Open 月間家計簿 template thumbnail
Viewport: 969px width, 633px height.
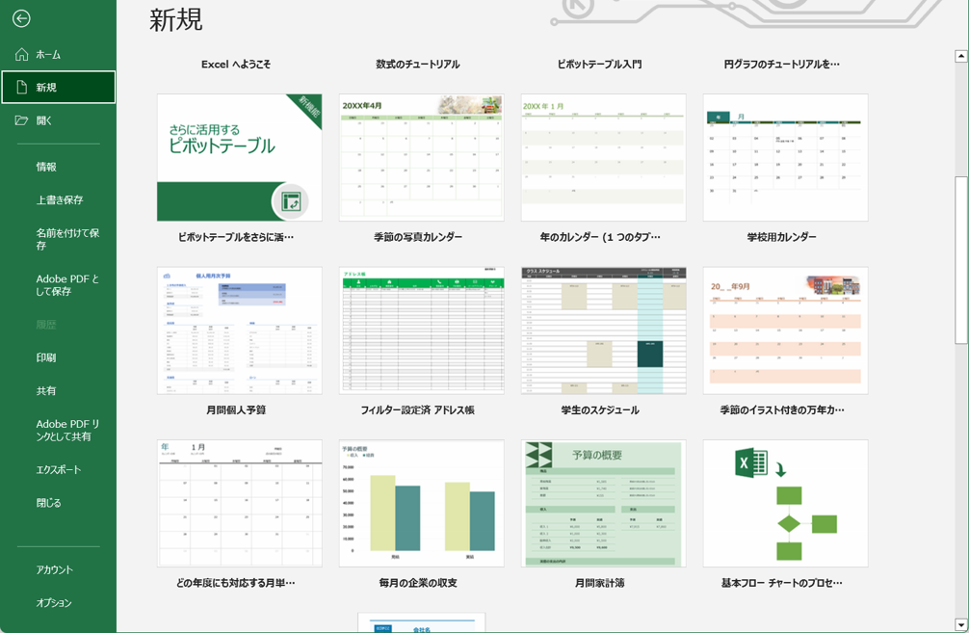coord(603,504)
